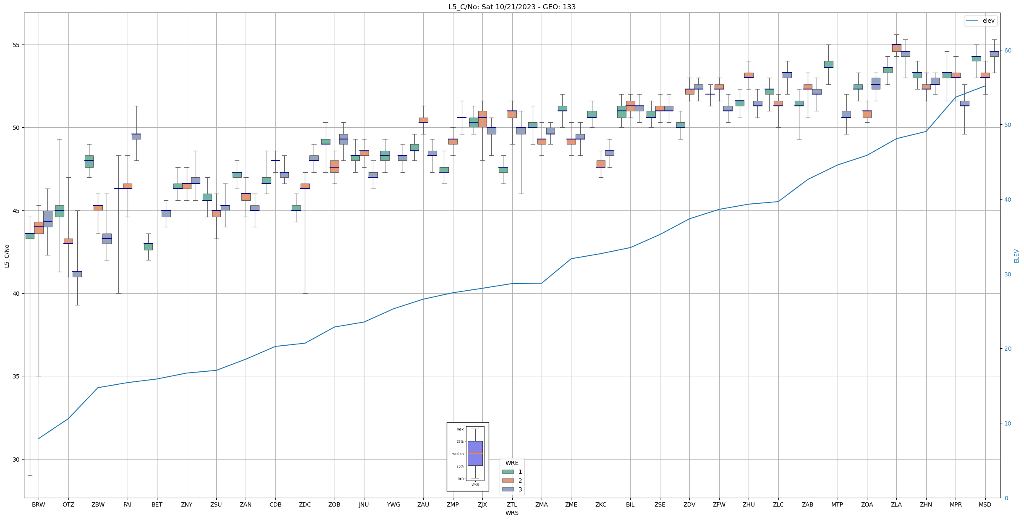Click the ZBW x-axis label
This screenshot has width=1024, height=520.
point(98,504)
